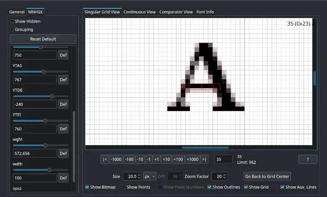Toggle the Show Grid checkbox
Viewport: 327px width, 197px height.
point(246,187)
